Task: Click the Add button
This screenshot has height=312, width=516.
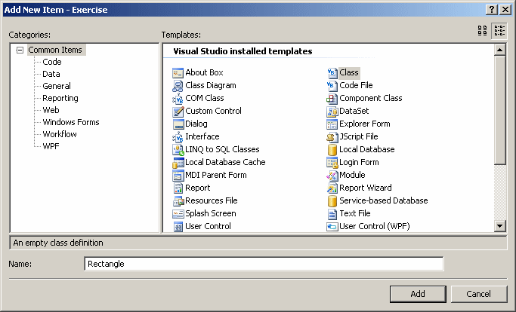Action: [x=418, y=294]
